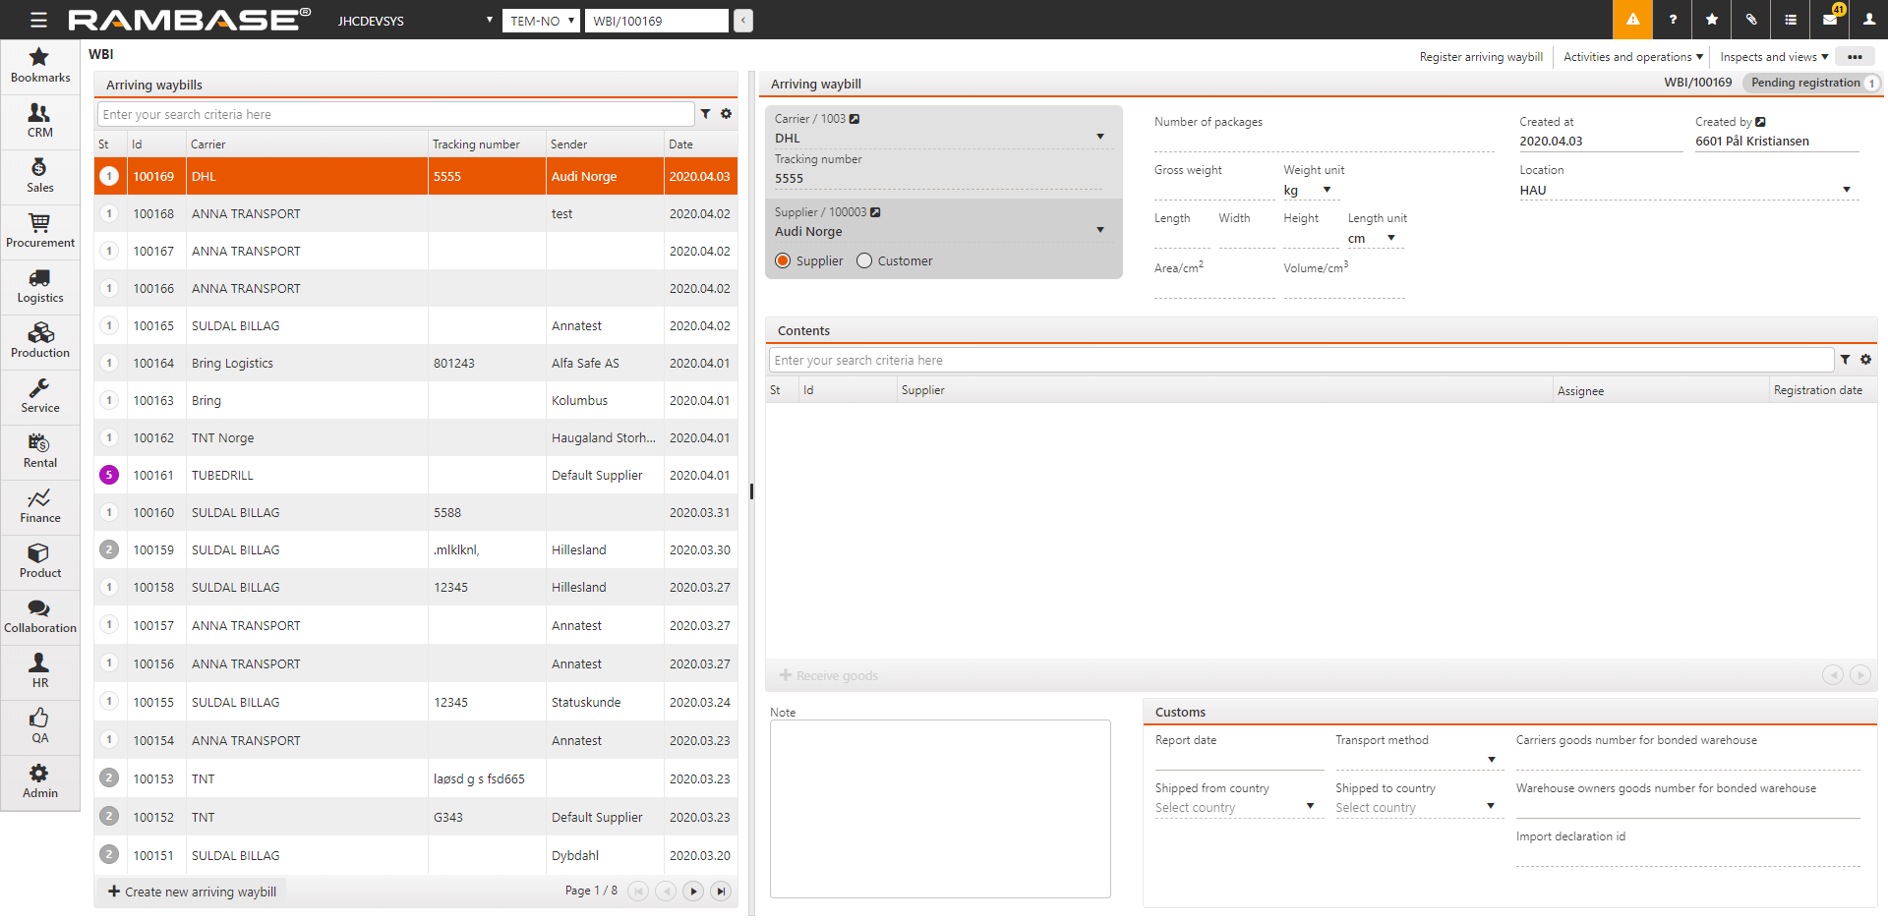Open the Collaboration module

click(x=39, y=616)
